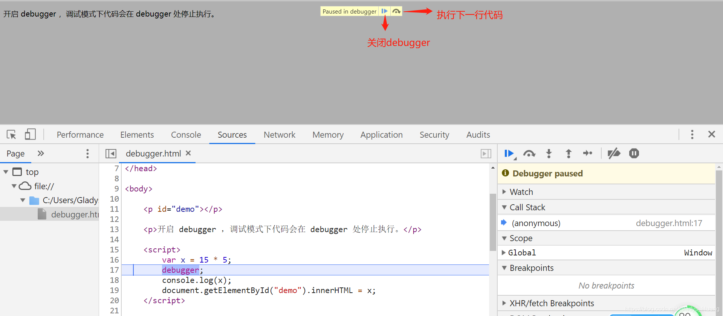Switch to the Elements tab

tap(137, 135)
